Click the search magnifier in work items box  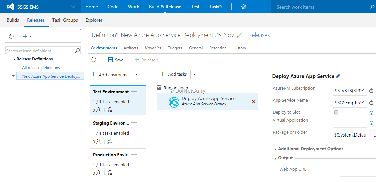372,7
